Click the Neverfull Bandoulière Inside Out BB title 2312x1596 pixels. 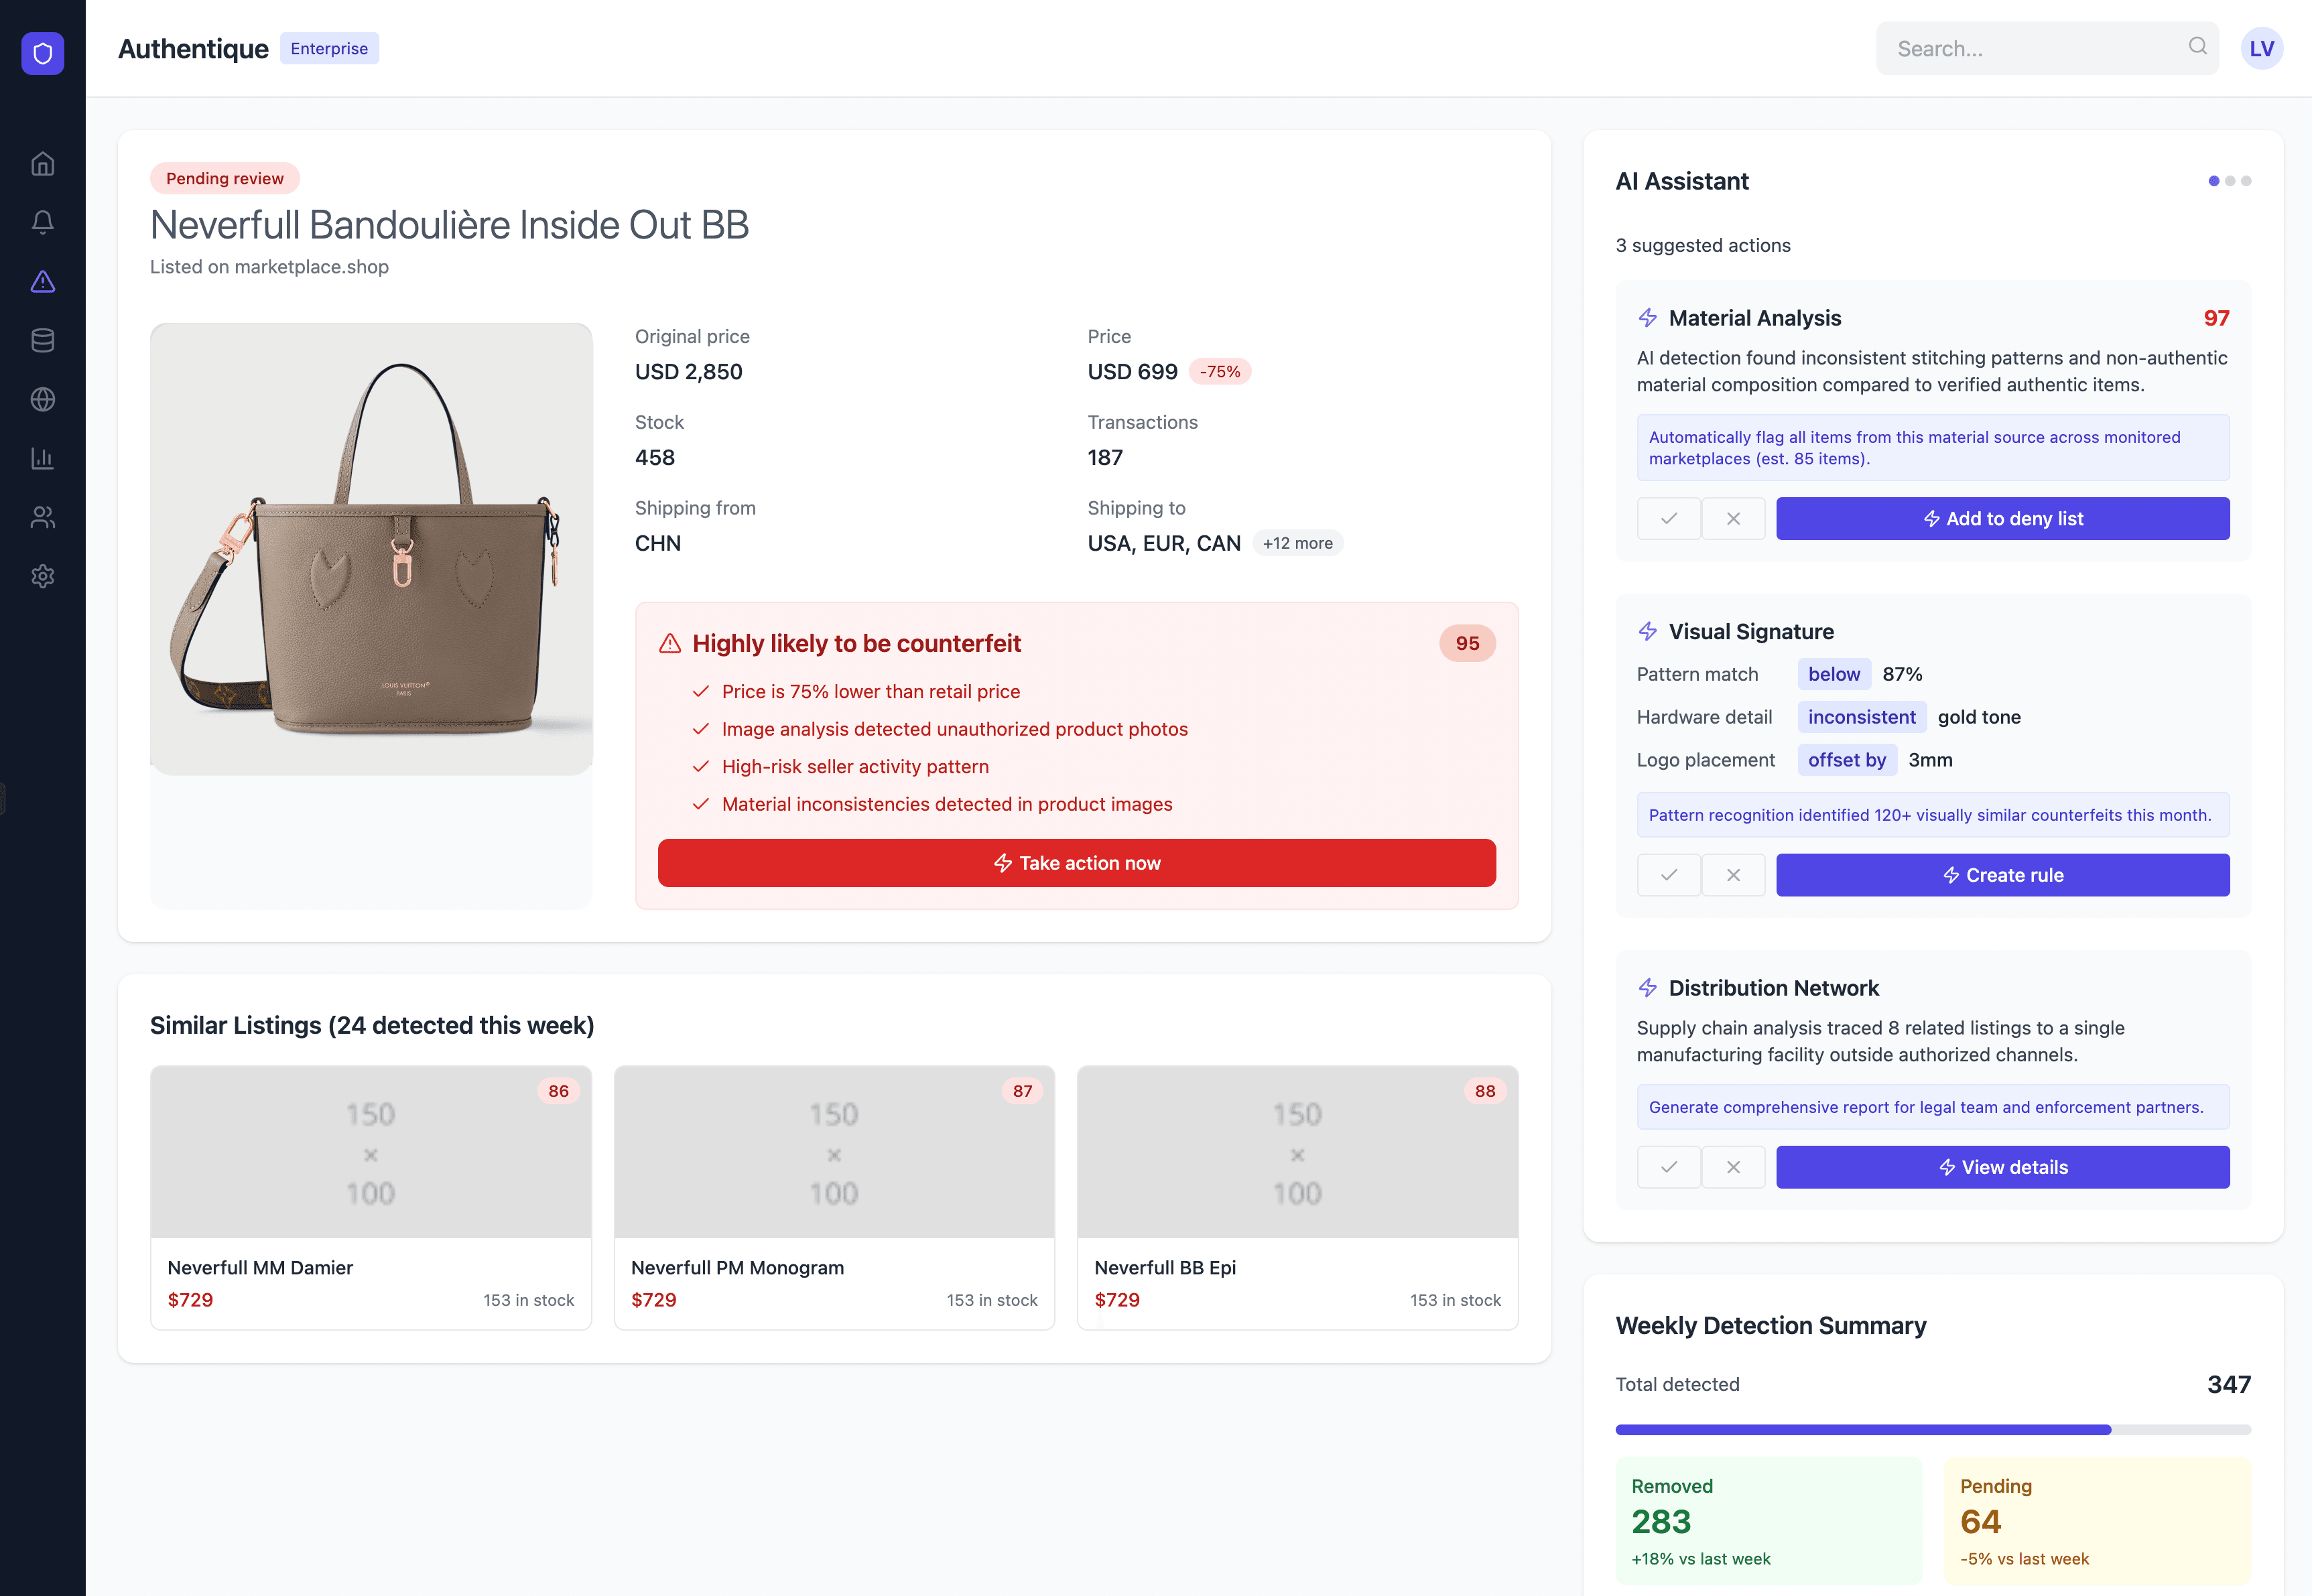tap(449, 225)
